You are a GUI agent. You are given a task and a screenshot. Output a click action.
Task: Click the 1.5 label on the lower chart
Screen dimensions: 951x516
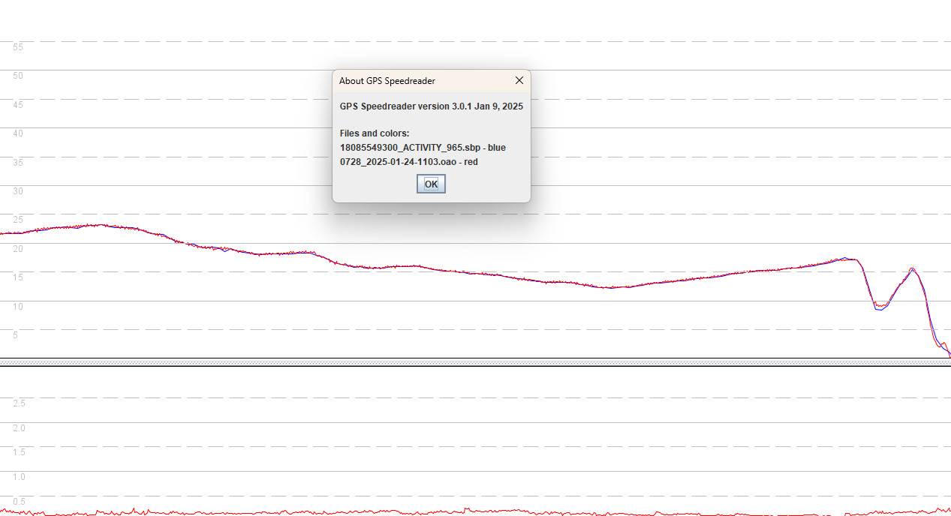click(x=19, y=452)
